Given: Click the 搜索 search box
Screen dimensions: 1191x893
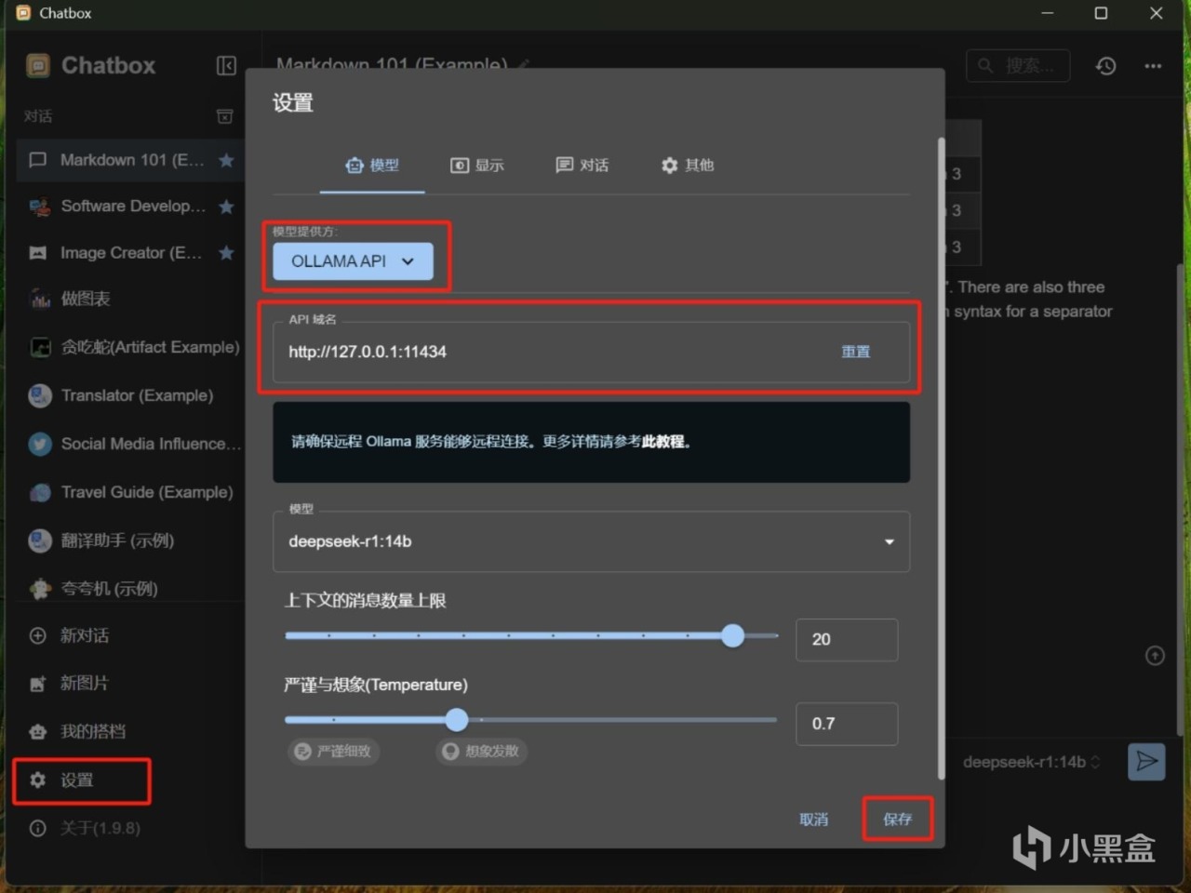Looking at the screenshot, I should [1018, 65].
